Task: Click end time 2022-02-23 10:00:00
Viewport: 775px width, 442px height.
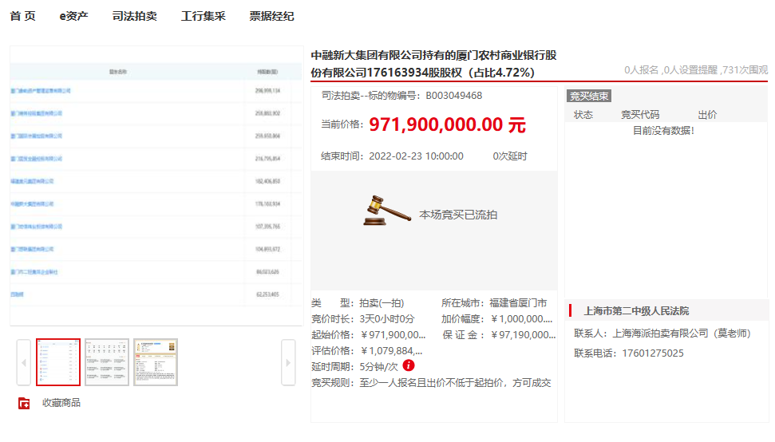Action: click(416, 156)
